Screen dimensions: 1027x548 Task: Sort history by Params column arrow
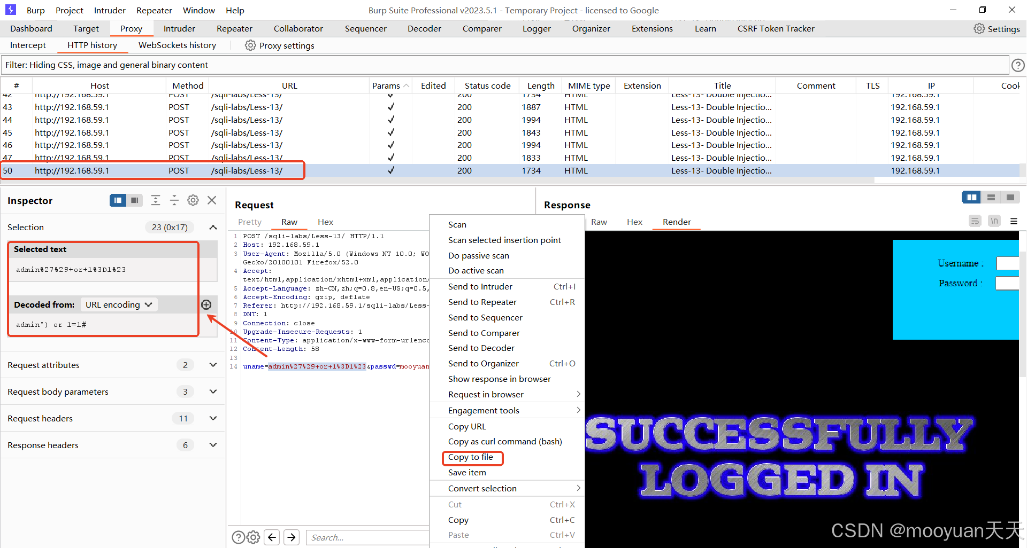click(407, 85)
